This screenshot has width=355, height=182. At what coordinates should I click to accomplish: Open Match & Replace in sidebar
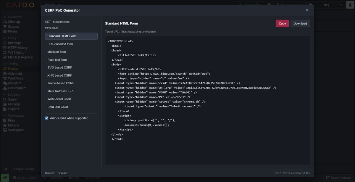[x=20, y=57]
